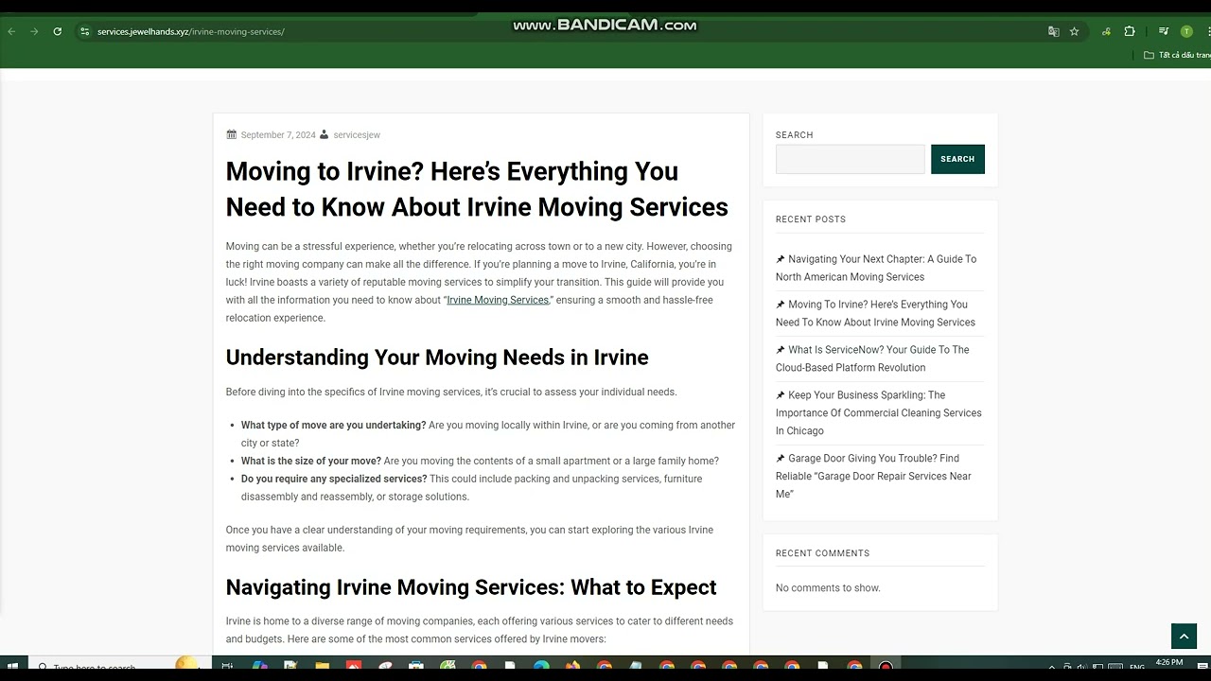Open 'Navigating Your Next Chapter' recent post
This screenshot has height=681, width=1211.
coord(876,268)
